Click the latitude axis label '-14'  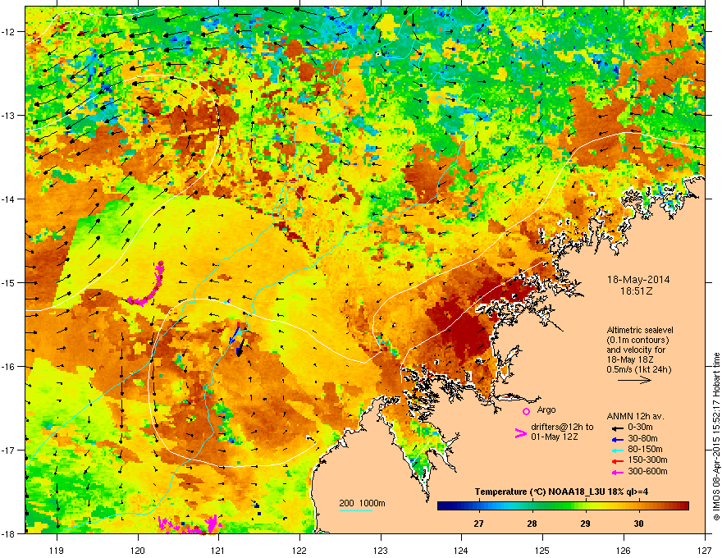[x=9, y=199]
